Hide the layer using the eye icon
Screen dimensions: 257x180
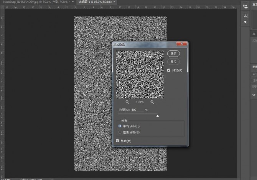254,95
